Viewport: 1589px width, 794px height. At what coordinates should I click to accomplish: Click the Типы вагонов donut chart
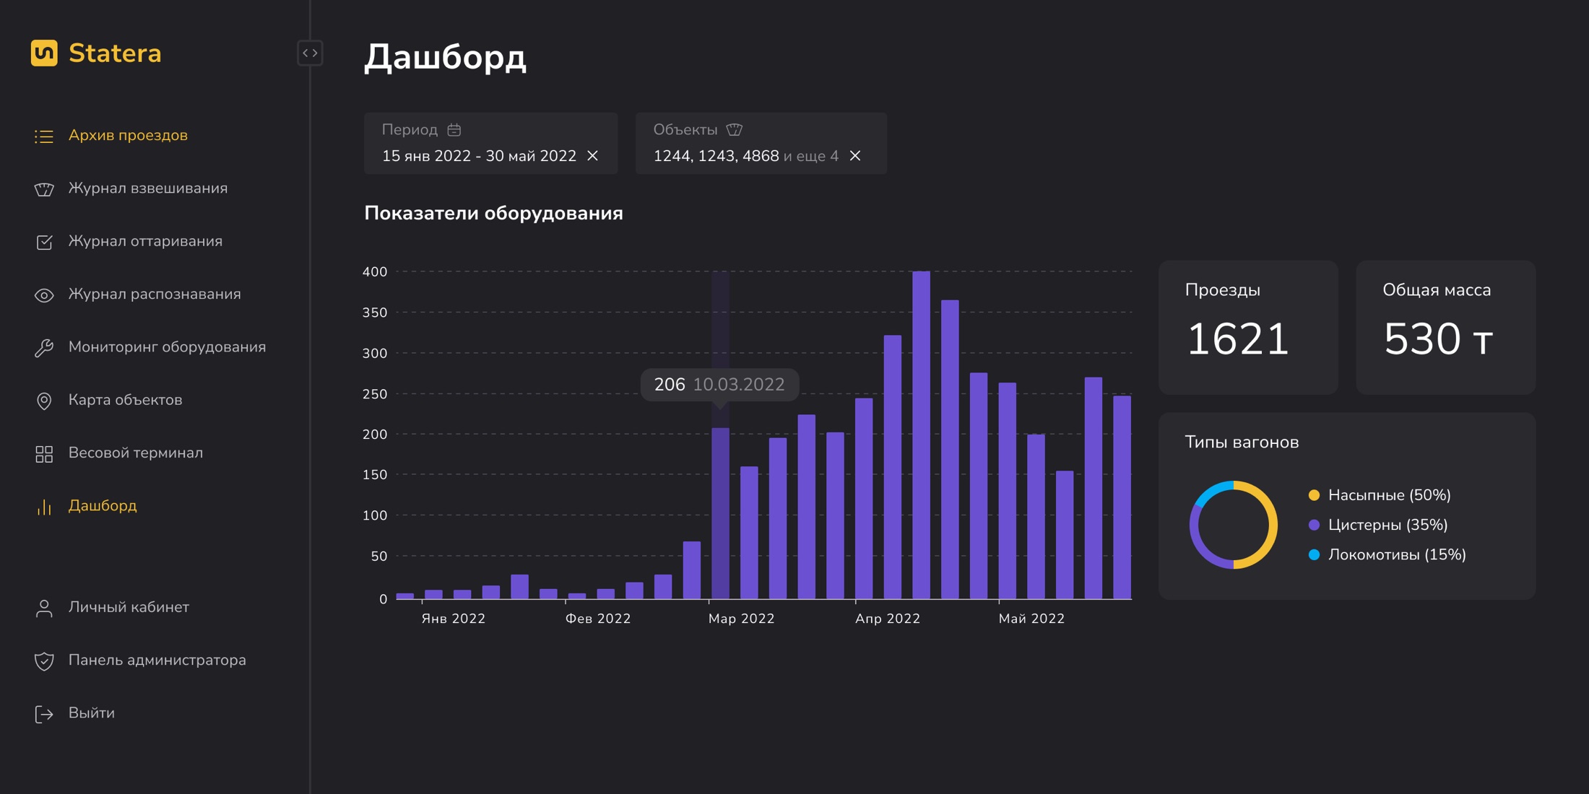[x=1234, y=525]
